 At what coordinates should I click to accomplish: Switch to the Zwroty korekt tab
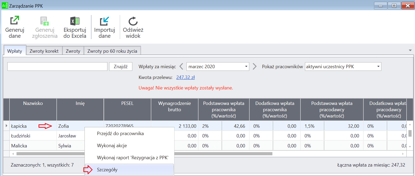(x=44, y=51)
